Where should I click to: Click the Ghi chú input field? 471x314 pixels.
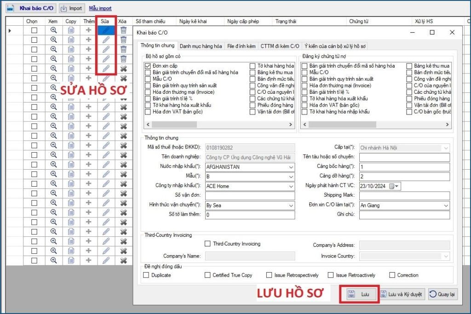pyautogui.click(x=405, y=215)
